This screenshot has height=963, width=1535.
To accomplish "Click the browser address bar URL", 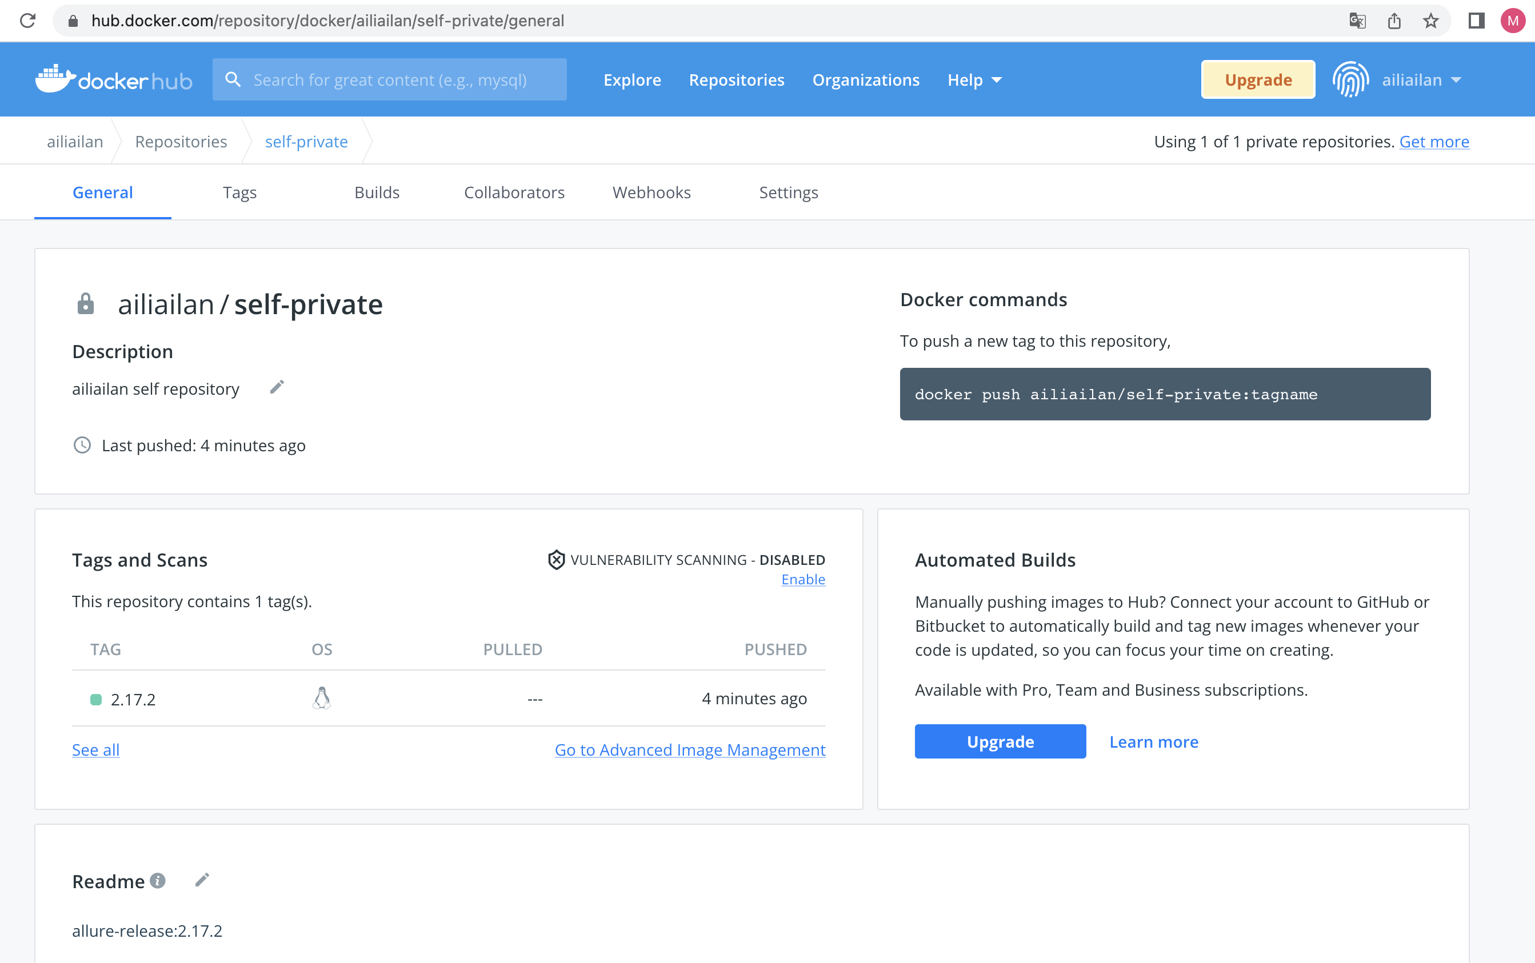I will click(x=327, y=21).
